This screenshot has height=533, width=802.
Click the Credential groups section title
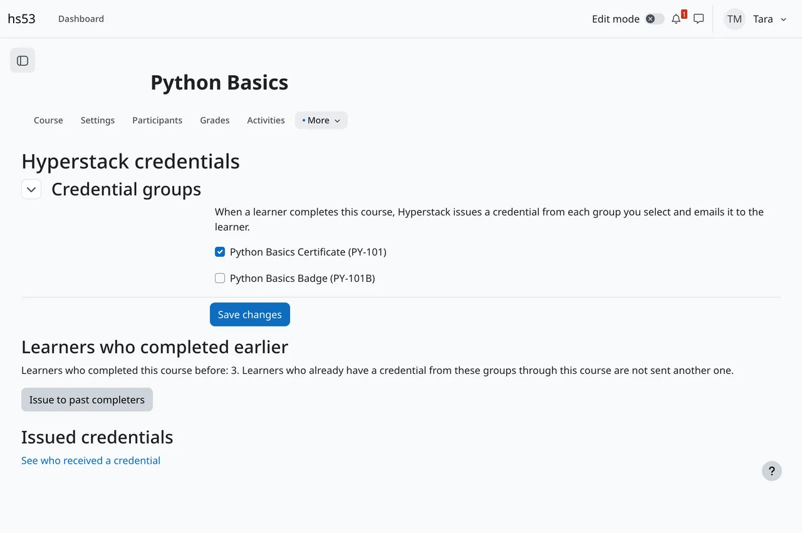coord(126,189)
